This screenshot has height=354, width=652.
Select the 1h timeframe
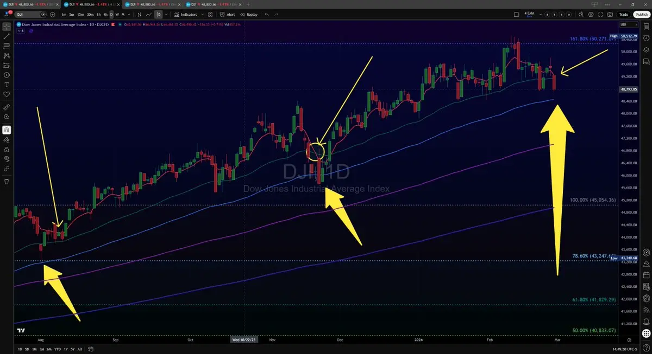point(98,15)
